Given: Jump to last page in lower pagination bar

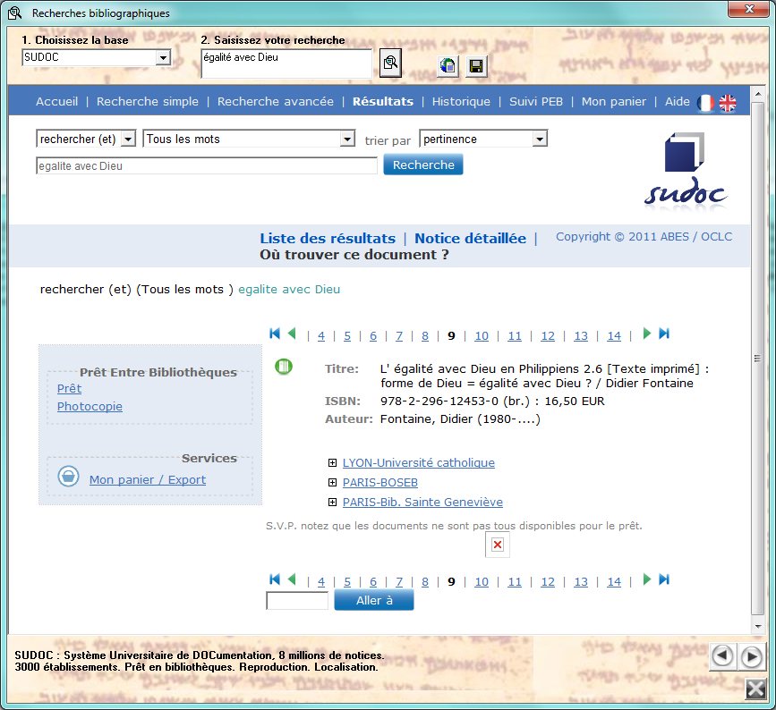Looking at the screenshot, I should pos(664,579).
